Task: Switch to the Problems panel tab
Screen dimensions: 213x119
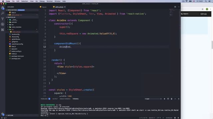Action: click(x=44, y=99)
